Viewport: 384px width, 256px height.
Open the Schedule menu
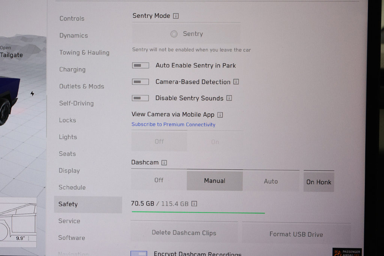pyautogui.click(x=72, y=187)
